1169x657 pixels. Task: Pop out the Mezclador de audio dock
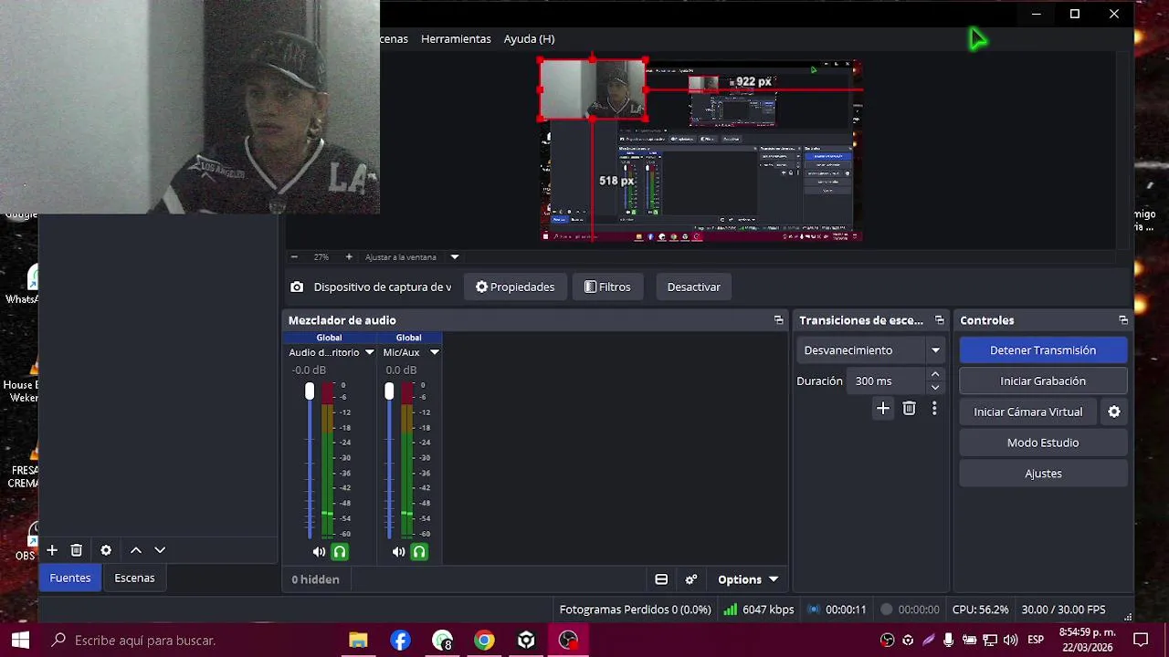(x=779, y=320)
